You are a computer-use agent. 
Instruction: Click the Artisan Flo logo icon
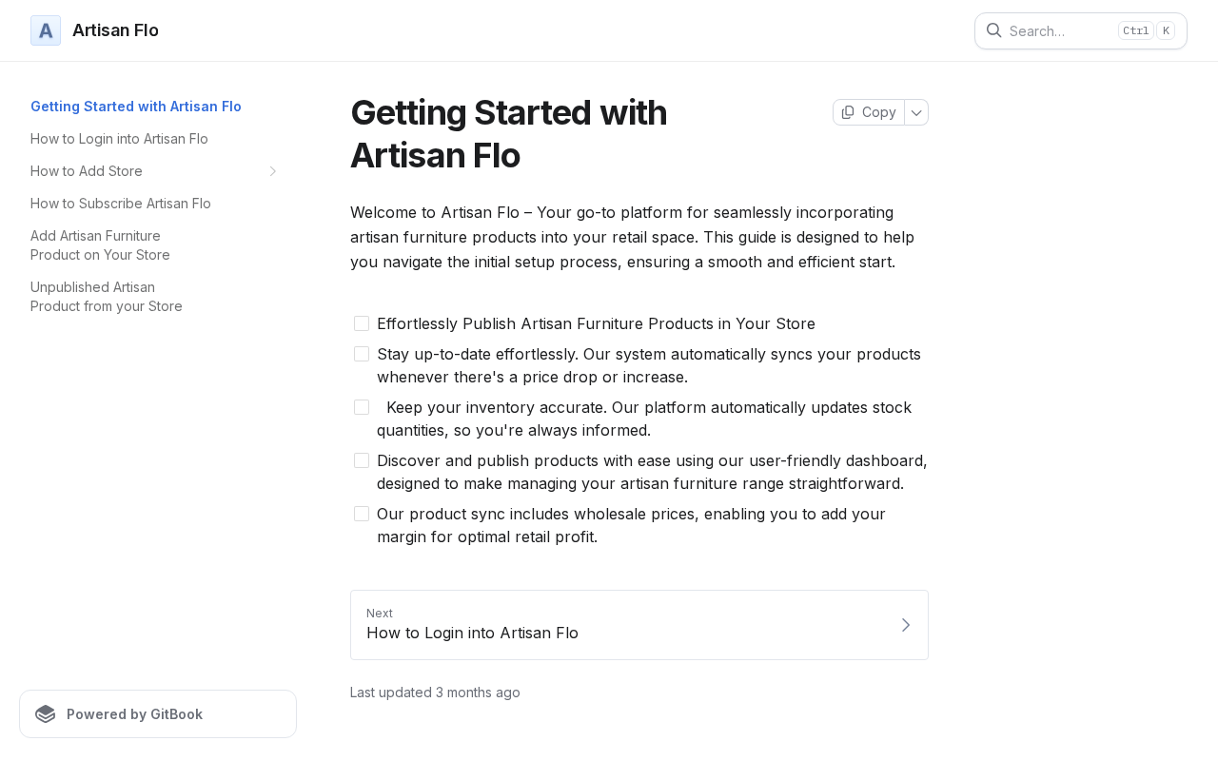point(46,30)
